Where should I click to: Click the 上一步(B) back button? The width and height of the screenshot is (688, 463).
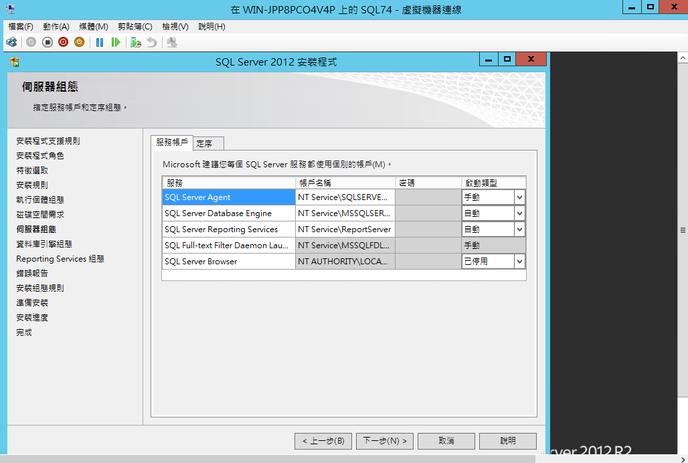point(323,441)
